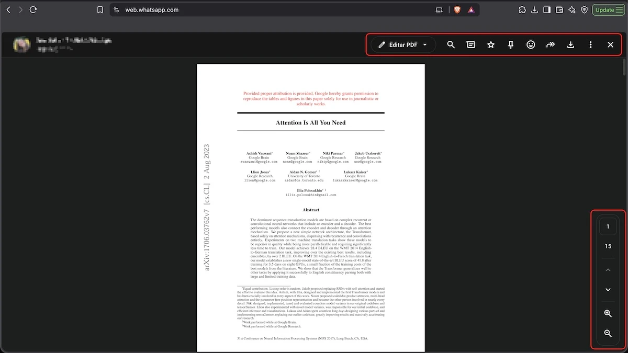
Task: Star this document message
Action: coord(491,45)
